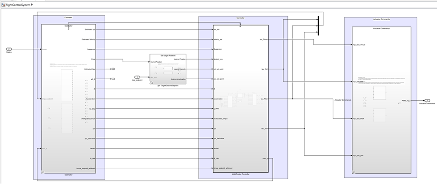This screenshot has height=184, width=437.
Task: Click the Quaternion output port on Estimator
Action: [x=91, y=49]
